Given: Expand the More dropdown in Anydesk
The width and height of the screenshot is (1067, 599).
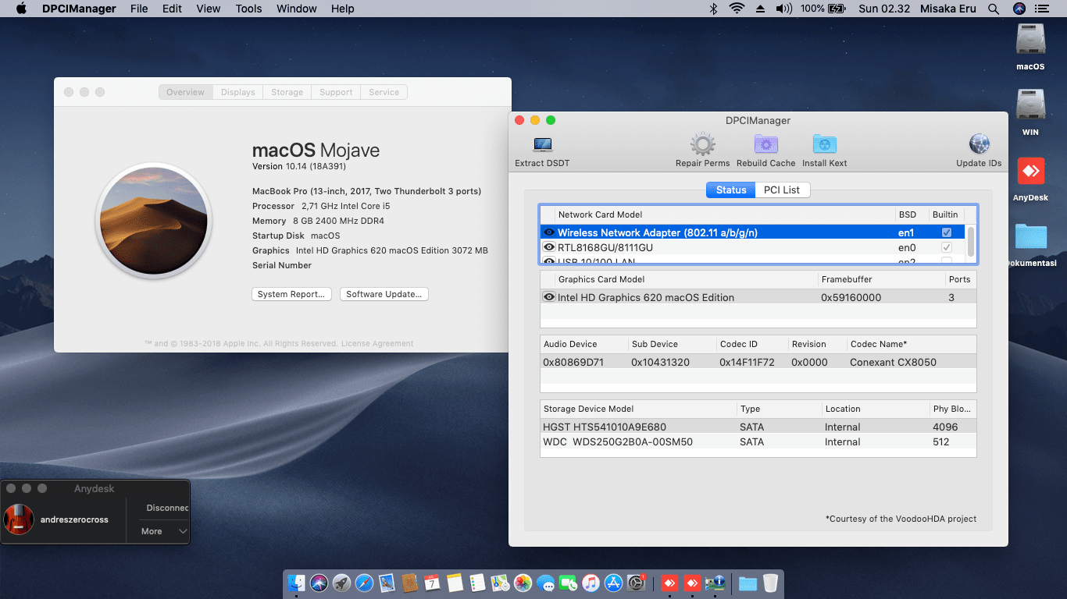Looking at the screenshot, I should [164, 531].
